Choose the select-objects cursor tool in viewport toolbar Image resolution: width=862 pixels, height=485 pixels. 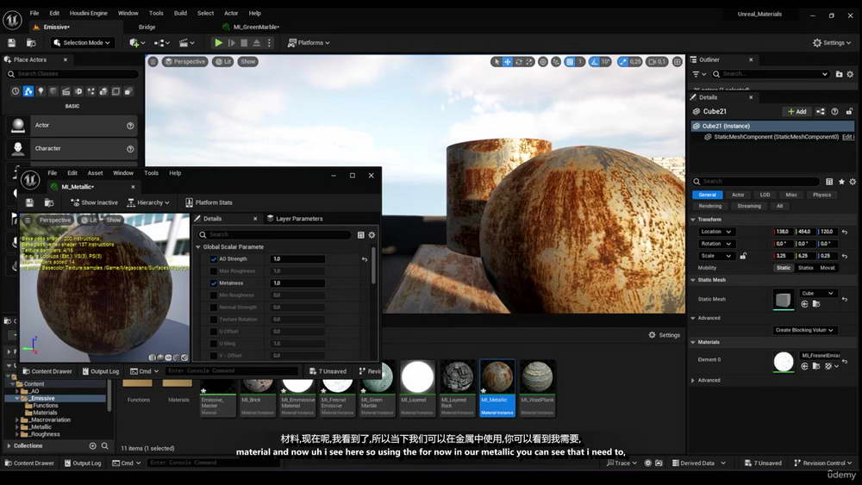pyautogui.click(x=497, y=61)
